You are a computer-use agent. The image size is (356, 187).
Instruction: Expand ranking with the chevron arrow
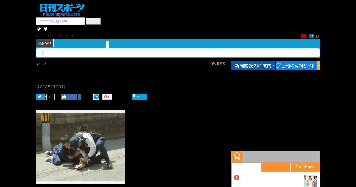point(317,156)
